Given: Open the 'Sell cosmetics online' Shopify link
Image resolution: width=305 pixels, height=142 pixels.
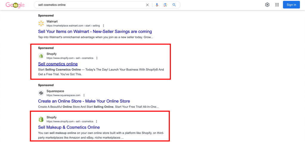Looking at the screenshot, I should [58, 64].
